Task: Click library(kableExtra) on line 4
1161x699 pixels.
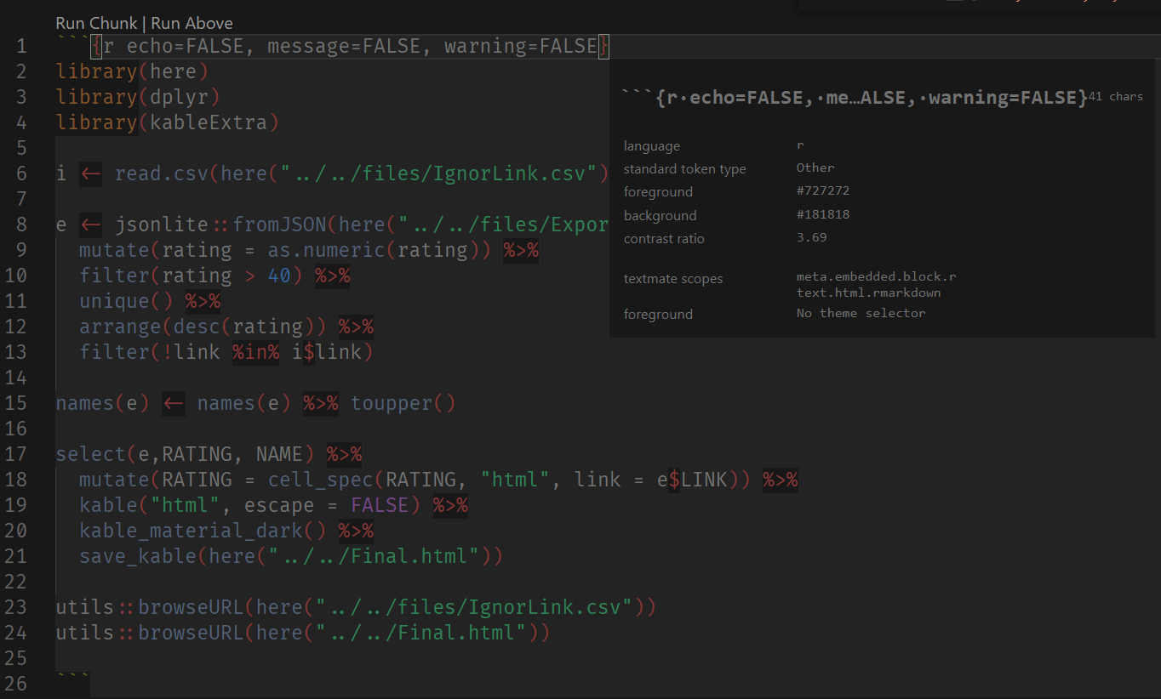Action: (168, 122)
